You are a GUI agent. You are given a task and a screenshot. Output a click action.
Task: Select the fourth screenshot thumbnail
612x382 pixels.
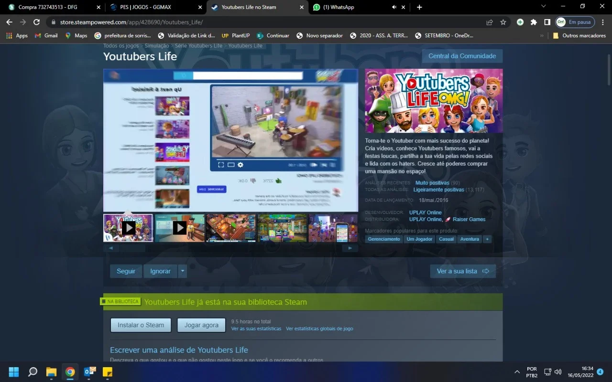[x=283, y=228]
